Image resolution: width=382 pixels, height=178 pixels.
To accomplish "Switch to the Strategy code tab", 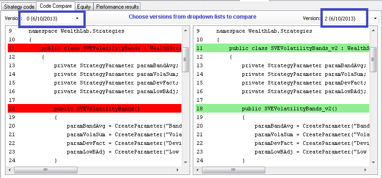I will 19,7.
